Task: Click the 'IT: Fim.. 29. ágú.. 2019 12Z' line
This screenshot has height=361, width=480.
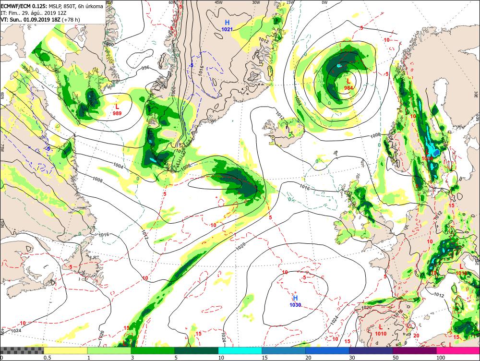Action: tap(34, 13)
